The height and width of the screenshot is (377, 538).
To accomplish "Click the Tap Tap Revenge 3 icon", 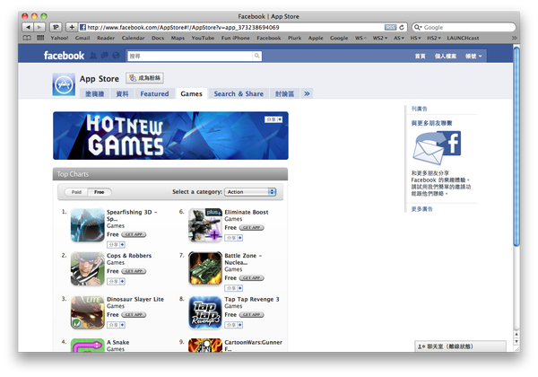I will [x=205, y=312].
